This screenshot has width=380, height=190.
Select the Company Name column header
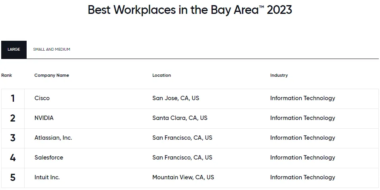point(52,75)
